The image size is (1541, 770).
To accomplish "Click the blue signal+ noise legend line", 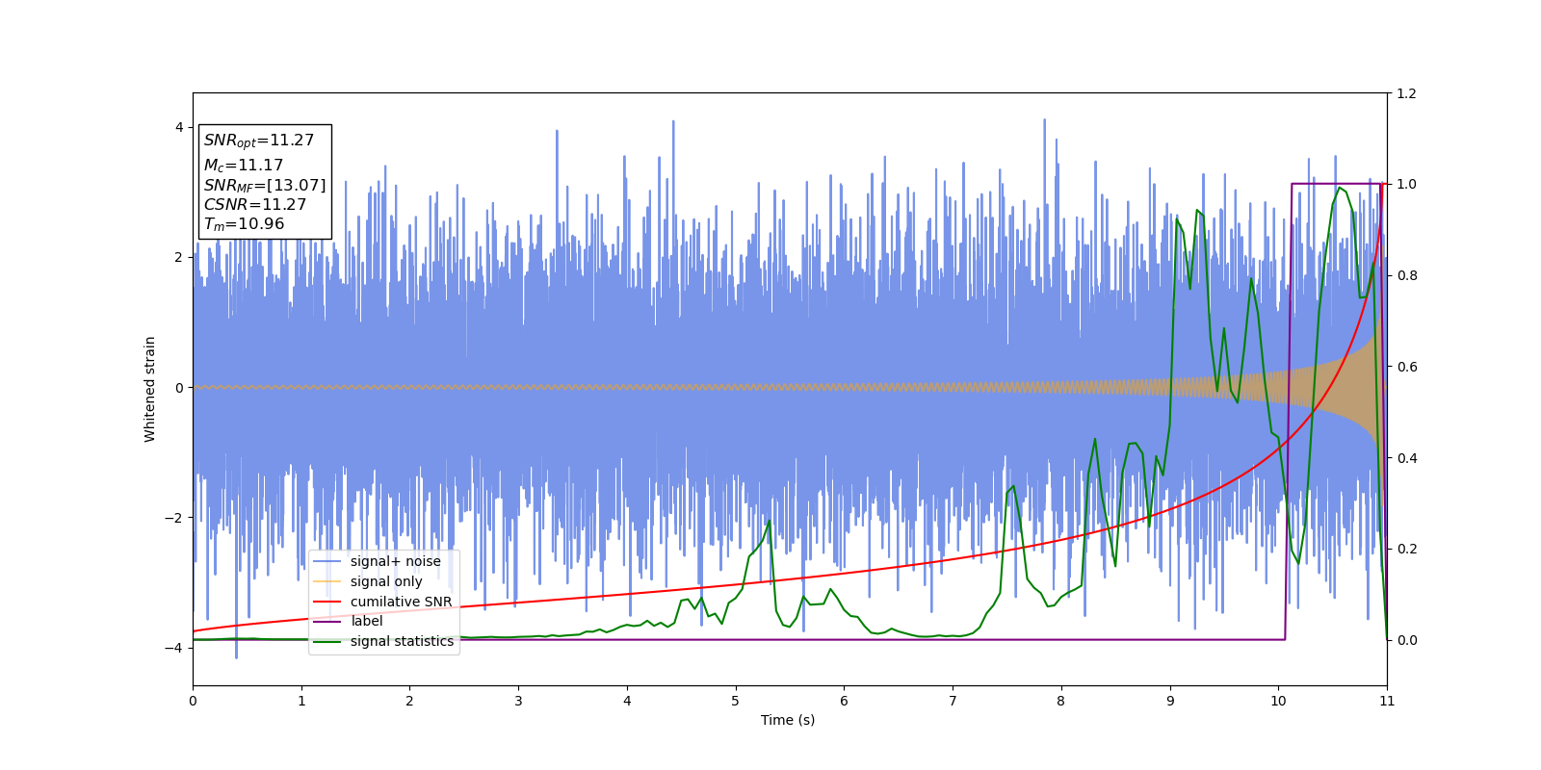I will coord(327,562).
